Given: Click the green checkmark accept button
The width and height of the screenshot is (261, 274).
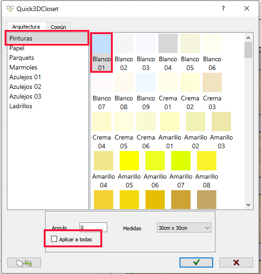Looking at the screenshot, I should (196, 262).
